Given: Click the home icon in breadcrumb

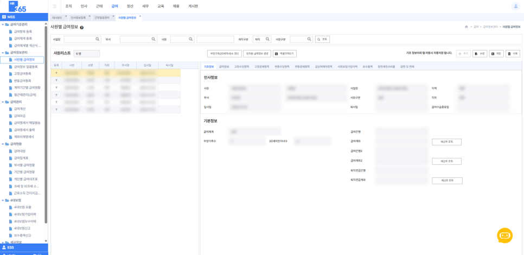Looking at the screenshot, I should (x=466, y=27).
